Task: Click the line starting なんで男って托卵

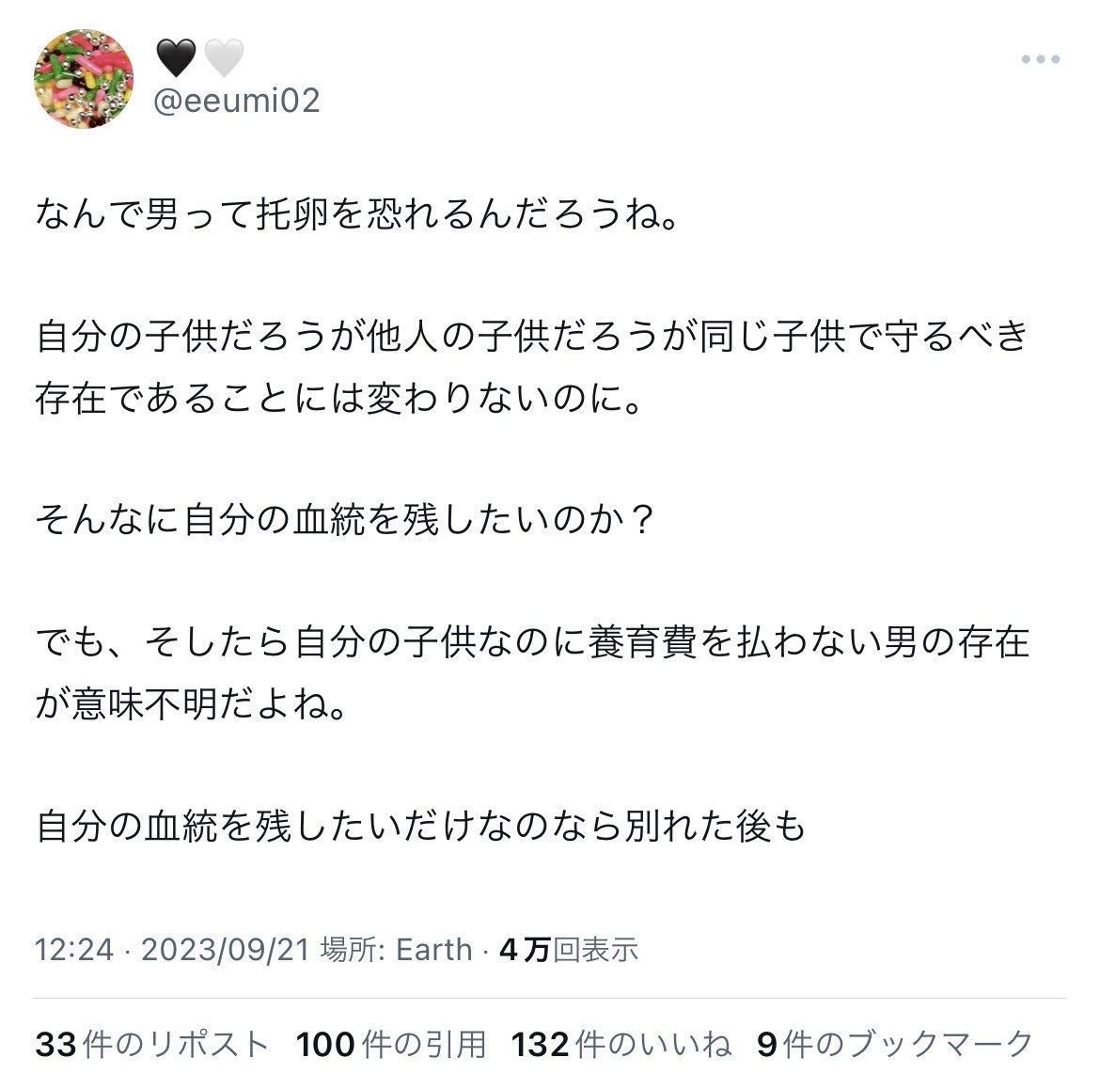Action: coord(358,214)
